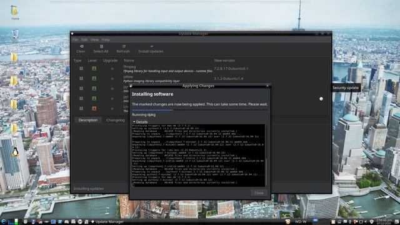Click the Close button in Applying Changes dialog
Screen dimensions: 400x225
pyautogui.click(x=259, y=193)
